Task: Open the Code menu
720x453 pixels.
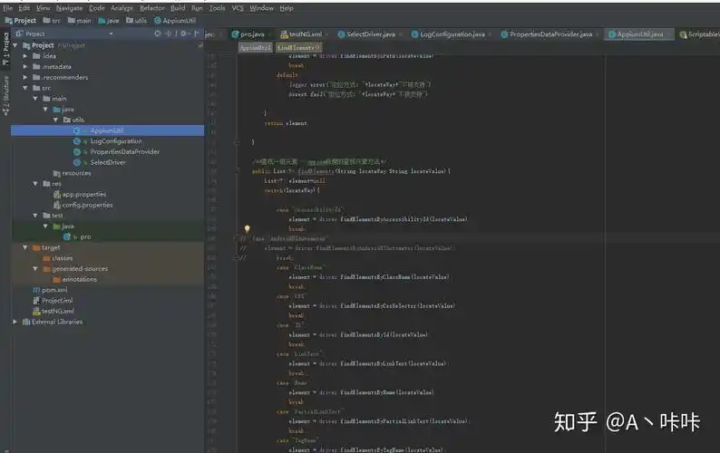Action: tap(97, 8)
